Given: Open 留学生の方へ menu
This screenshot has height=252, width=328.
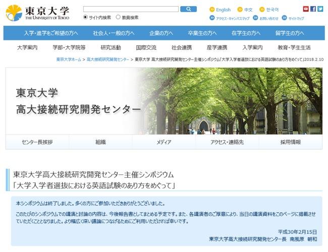Looking at the screenshot, I should click(x=290, y=33).
